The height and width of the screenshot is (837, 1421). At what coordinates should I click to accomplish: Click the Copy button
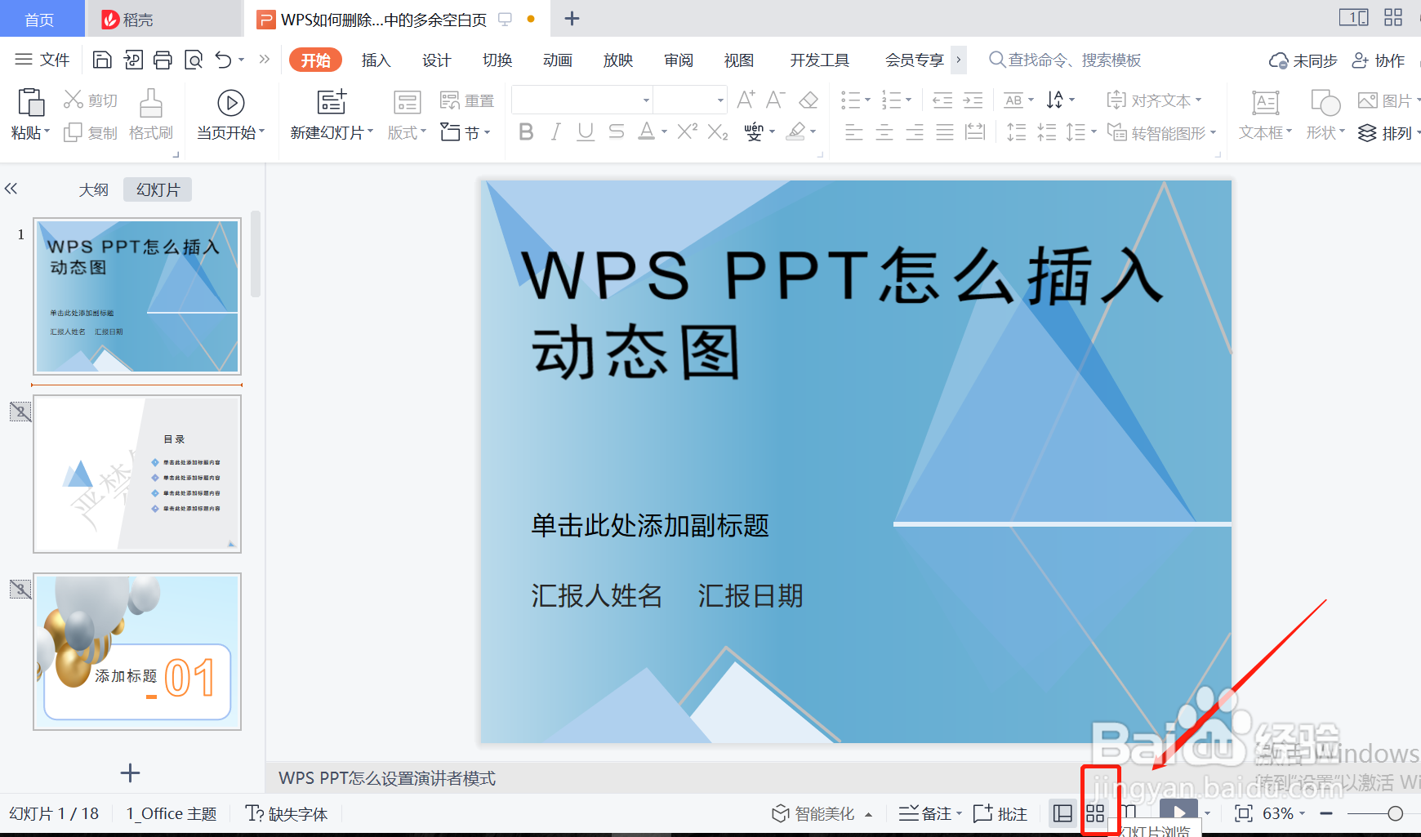(x=91, y=132)
